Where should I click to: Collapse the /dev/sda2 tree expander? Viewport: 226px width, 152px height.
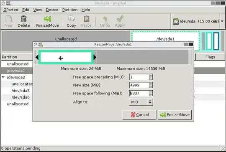click(x=3, y=77)
